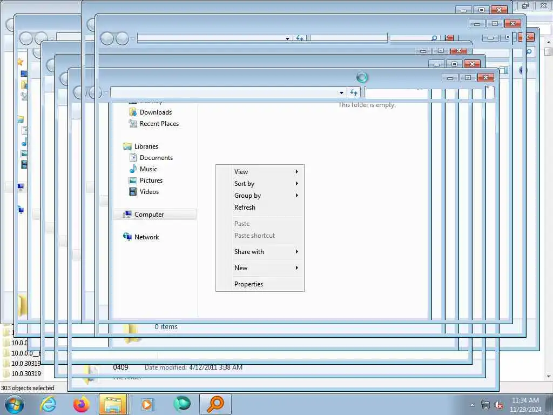Open the front window address bar dropdown
This screenshot has height=415, width=553.
click(x=341, y=93)
